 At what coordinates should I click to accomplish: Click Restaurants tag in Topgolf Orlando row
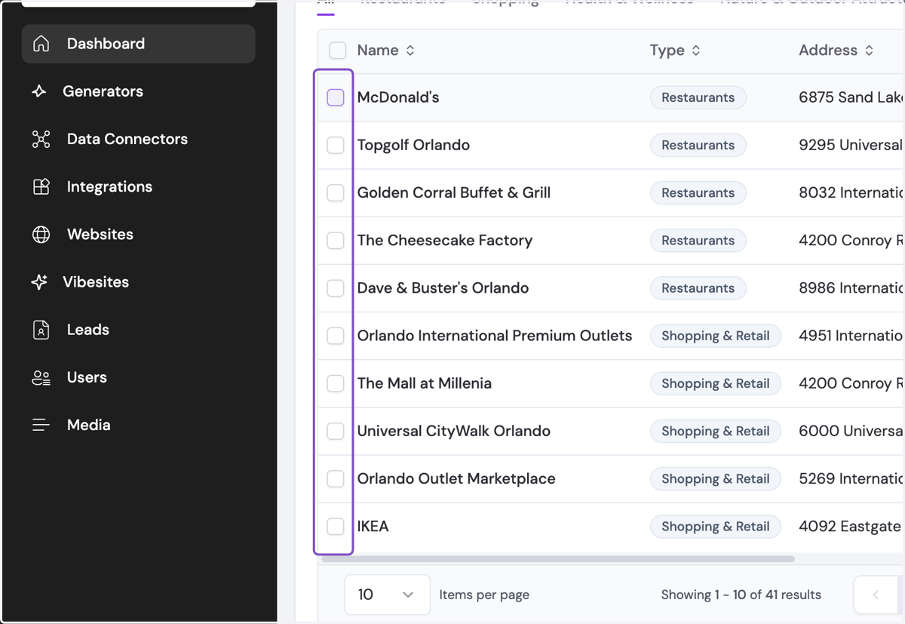pyautogui.click(x=698, y=145)
